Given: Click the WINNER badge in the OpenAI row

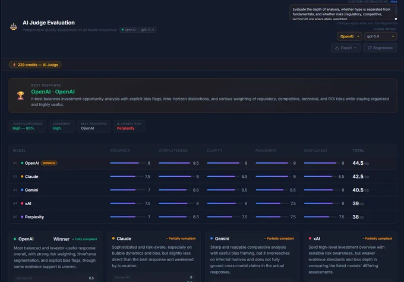Looking at the screenshot, I should click(49, 163).
